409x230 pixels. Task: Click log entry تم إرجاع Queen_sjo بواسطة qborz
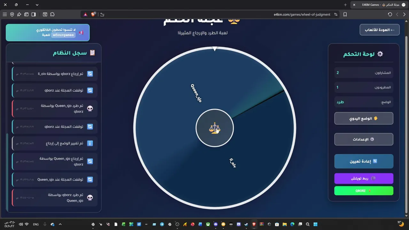(x=55, y=161)
